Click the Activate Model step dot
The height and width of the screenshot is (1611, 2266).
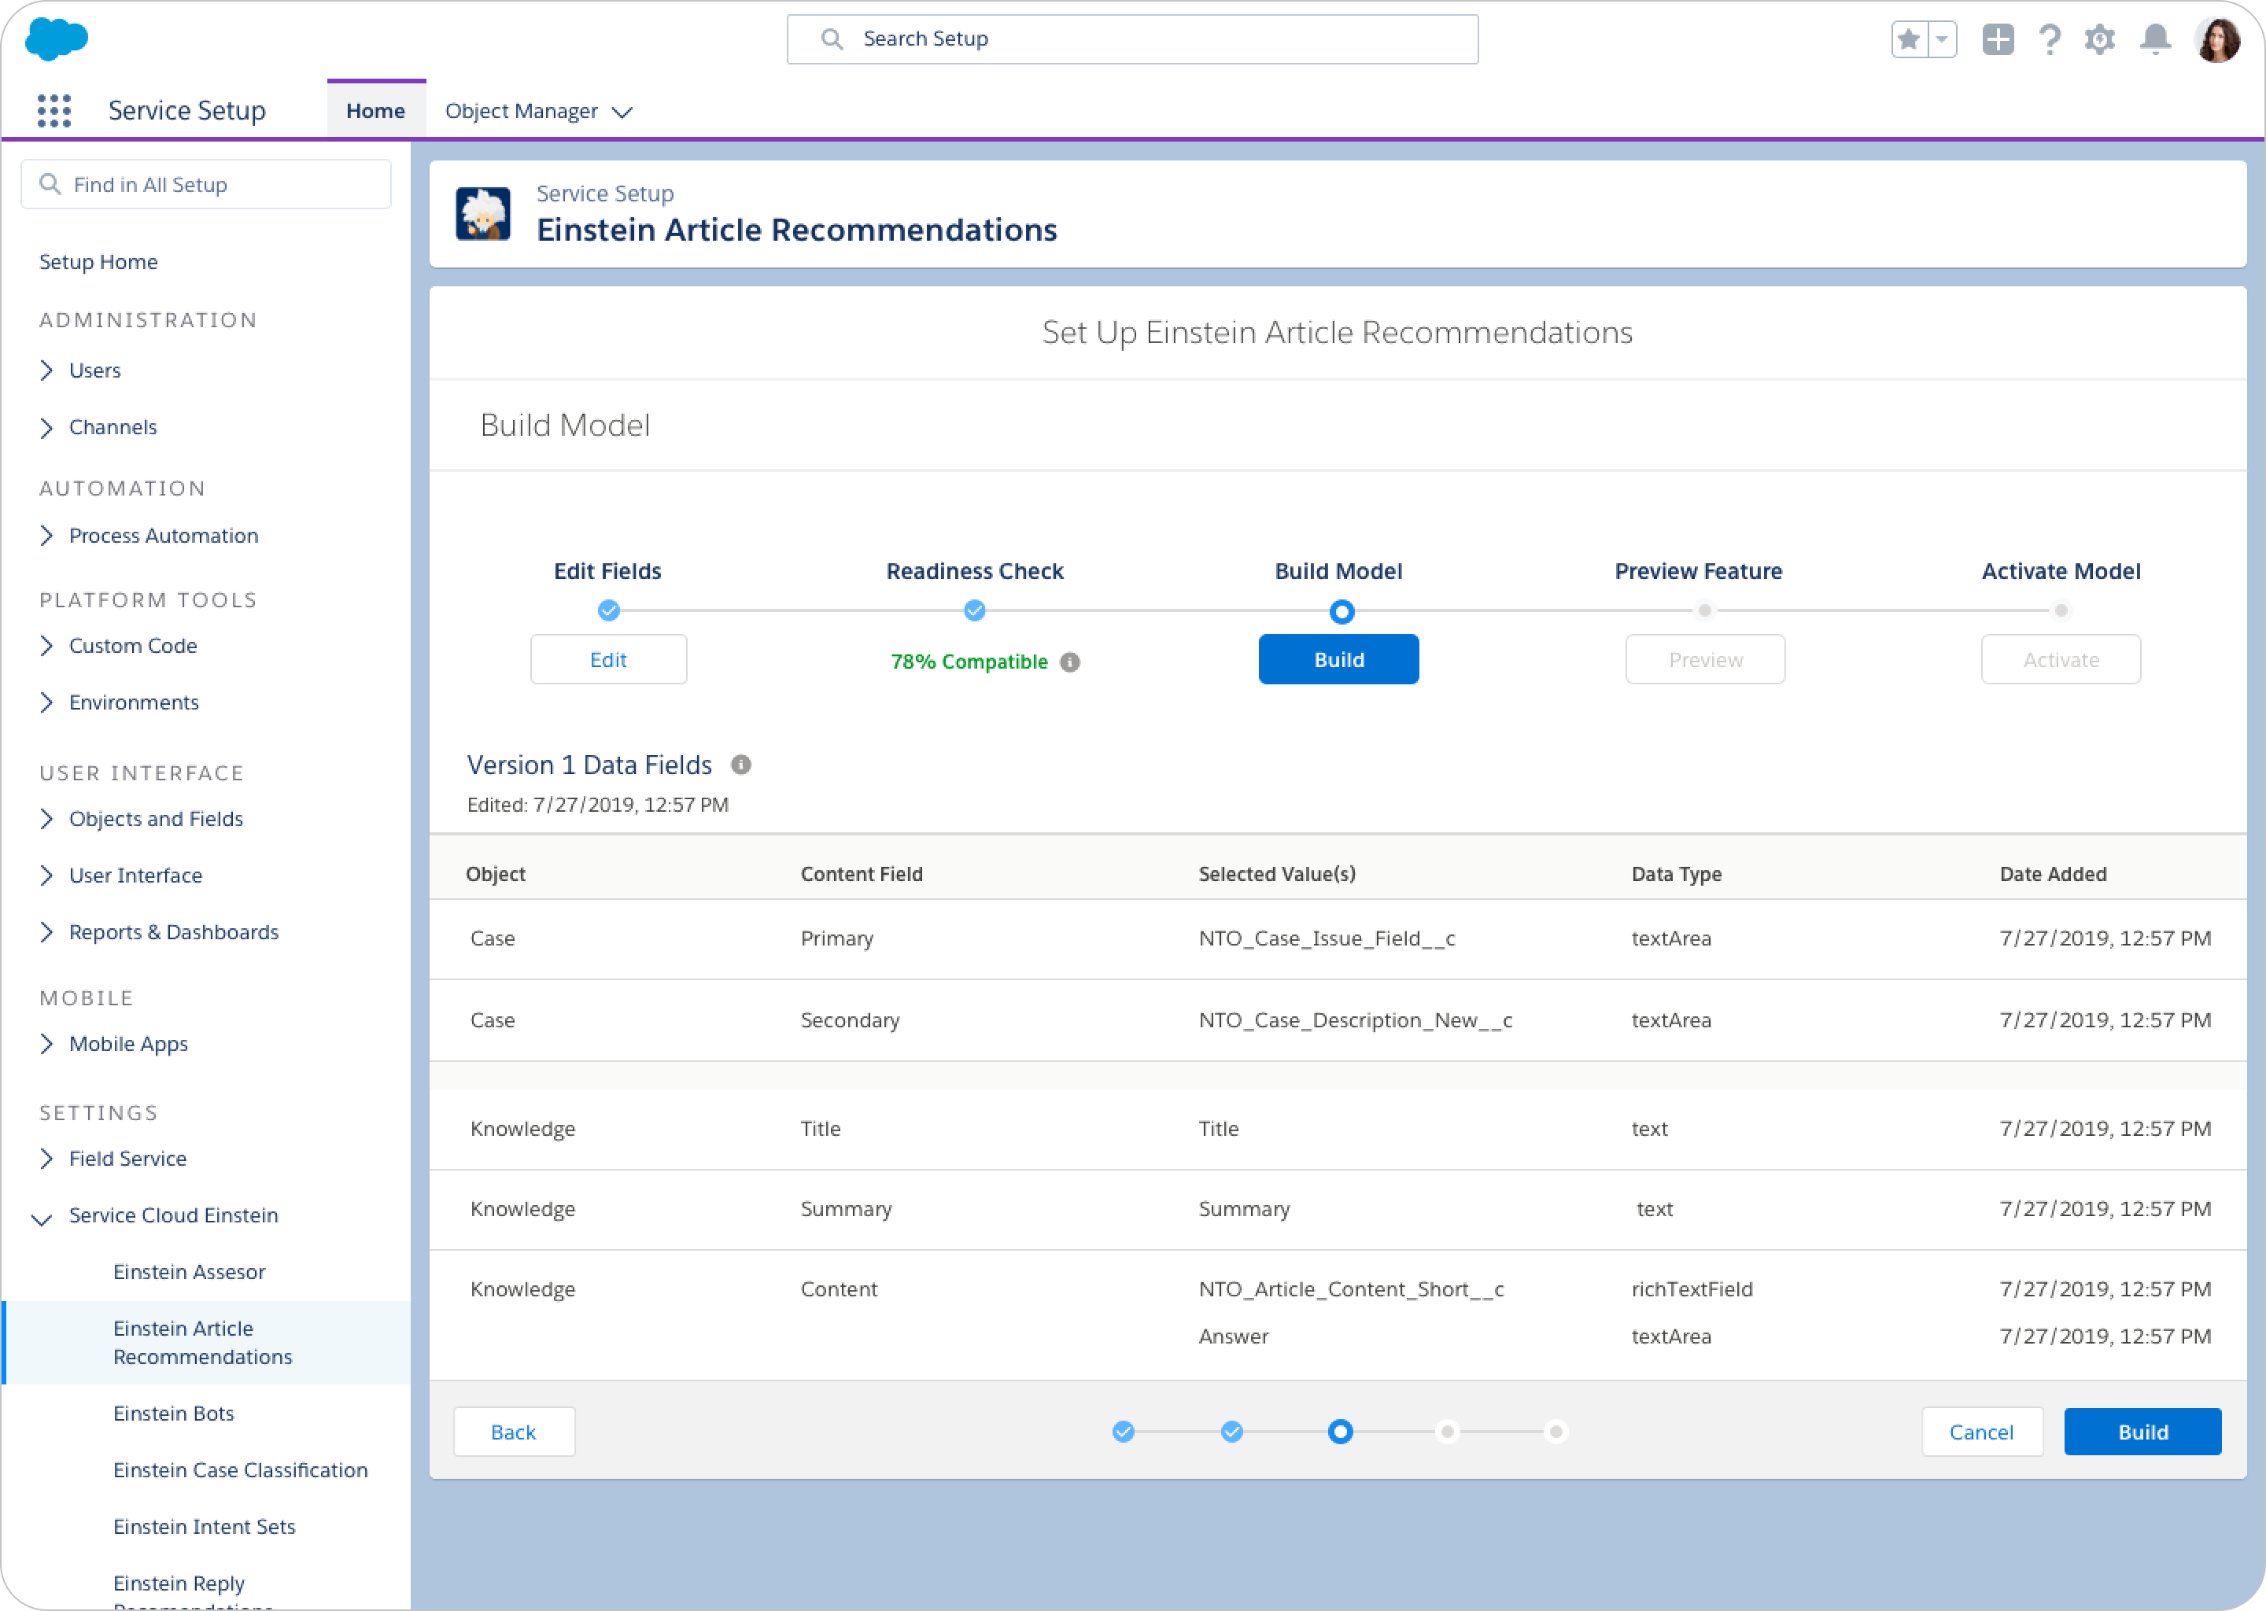point(2061,610)
